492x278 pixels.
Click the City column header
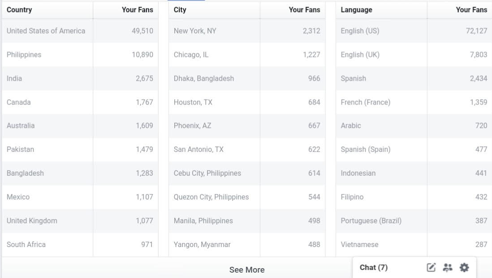tap(180, 10)
